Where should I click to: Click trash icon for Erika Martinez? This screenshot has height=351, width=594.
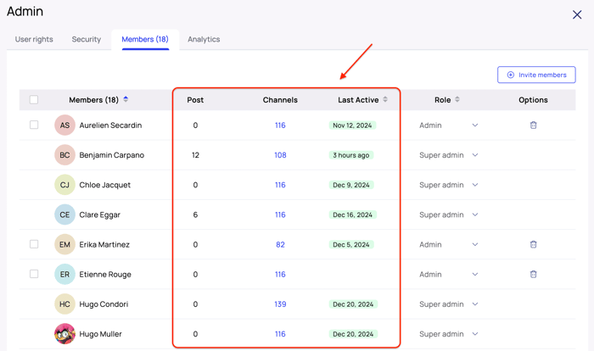533,244
